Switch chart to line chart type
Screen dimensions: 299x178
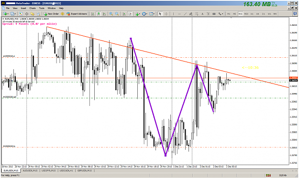[104, 14]
